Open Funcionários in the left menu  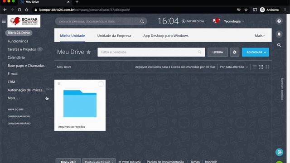18,41
